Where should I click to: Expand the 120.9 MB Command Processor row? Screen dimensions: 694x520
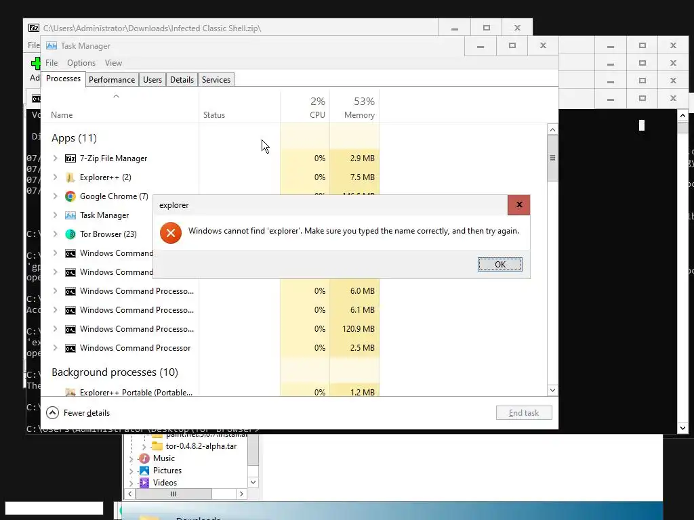(55, 328)
